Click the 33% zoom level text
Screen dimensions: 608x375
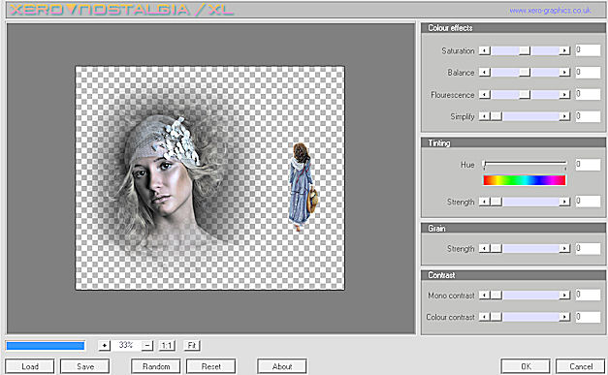pyautogui.click(x=126, y=345)
